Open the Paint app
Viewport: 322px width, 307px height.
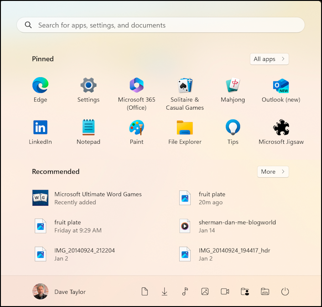pyautogui.click(x=136, y=132)
